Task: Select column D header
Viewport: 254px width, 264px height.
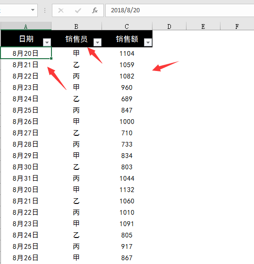Action: tap(169, 26)
